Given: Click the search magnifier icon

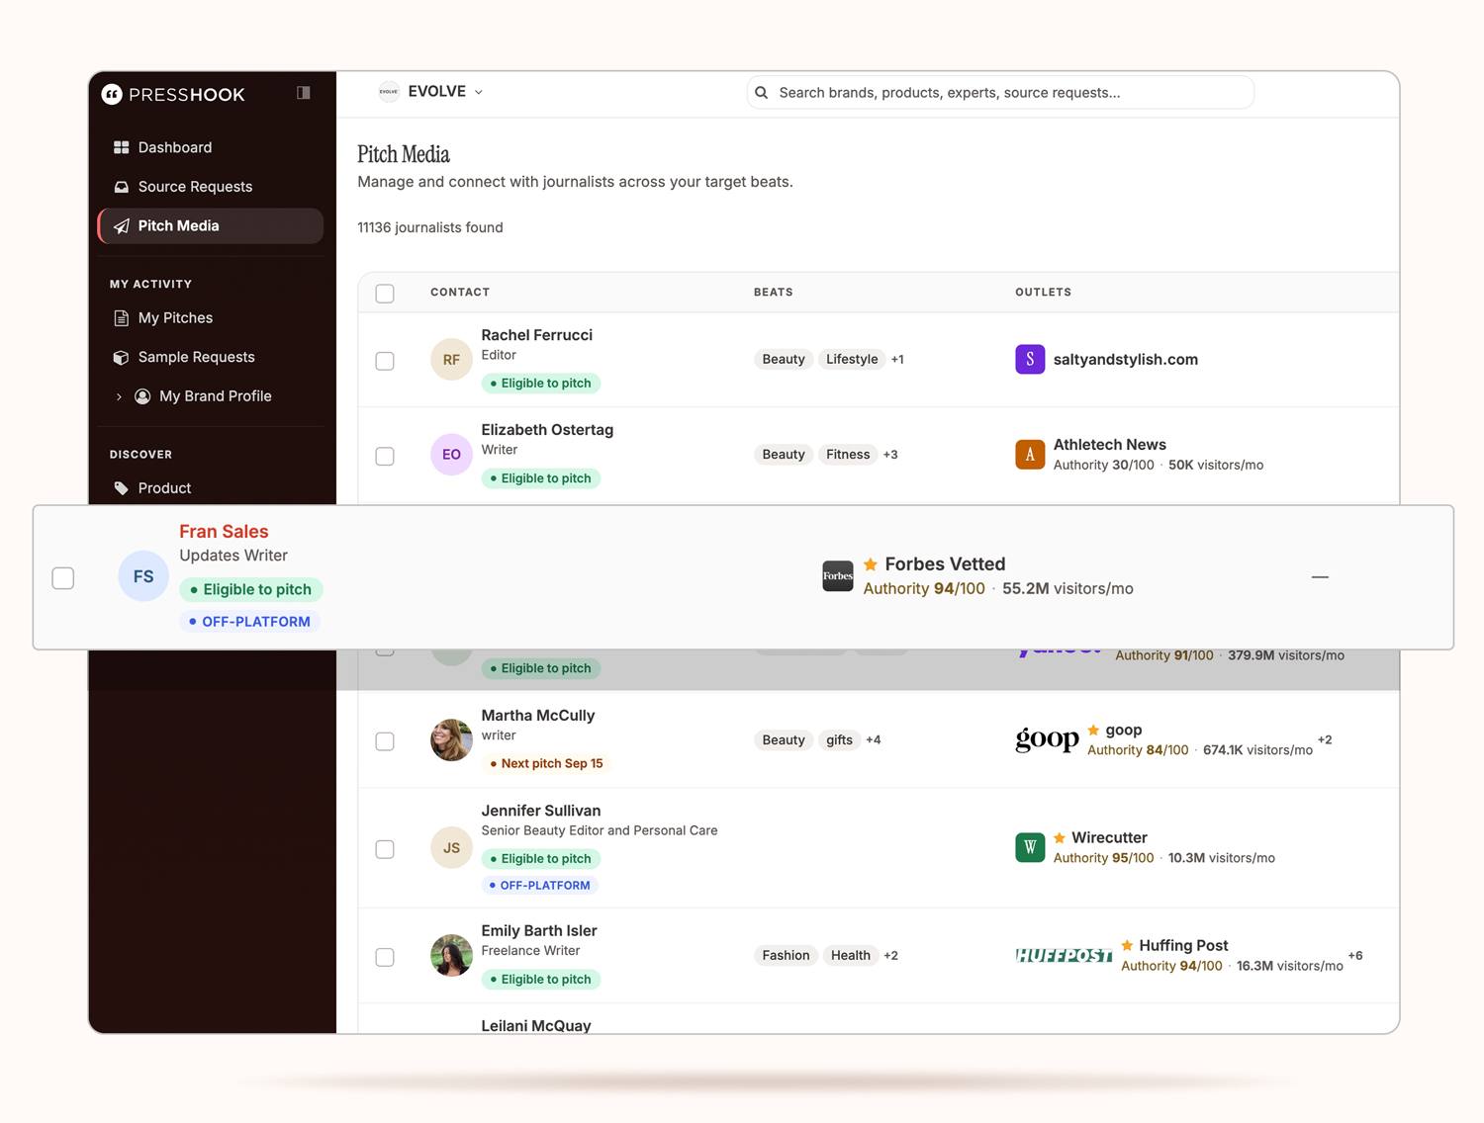Looking at the screenshot, I should (x=762, y=93).
